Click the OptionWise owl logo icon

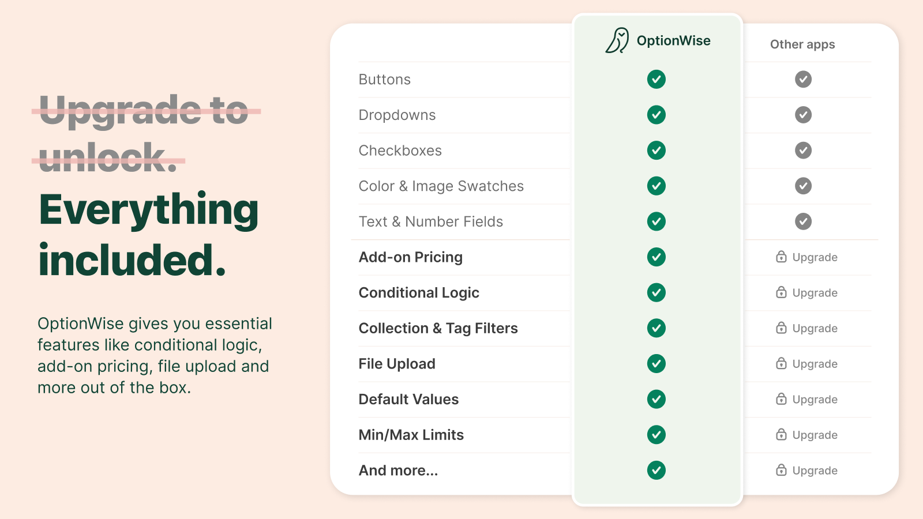(x=617, y=40)
